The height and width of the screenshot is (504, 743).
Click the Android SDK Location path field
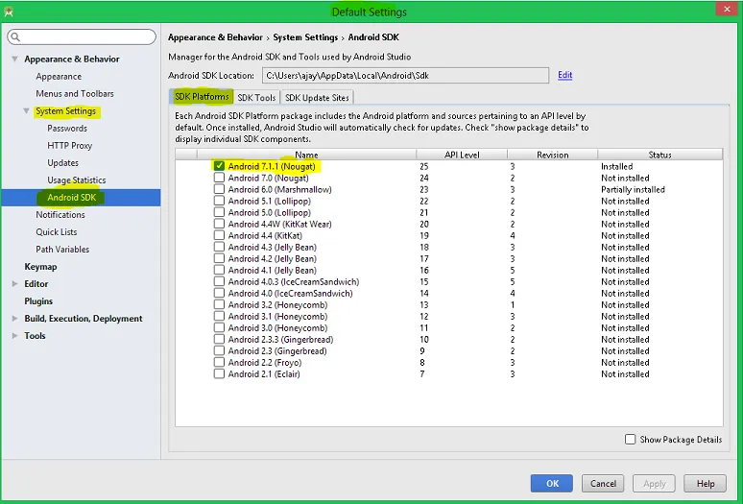406,75
